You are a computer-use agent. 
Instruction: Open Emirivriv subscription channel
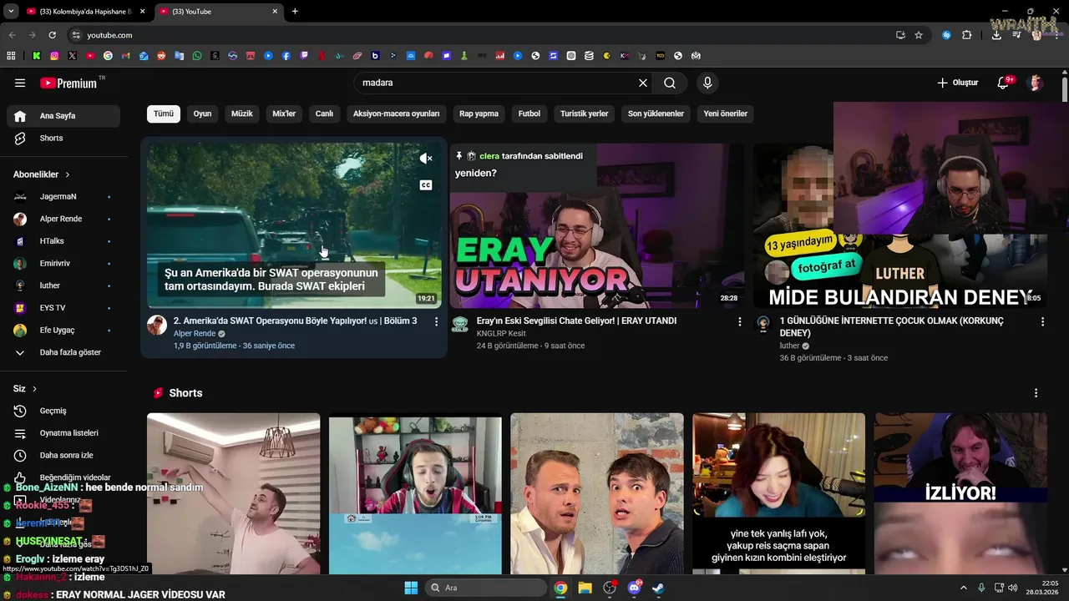click(63, 263)
